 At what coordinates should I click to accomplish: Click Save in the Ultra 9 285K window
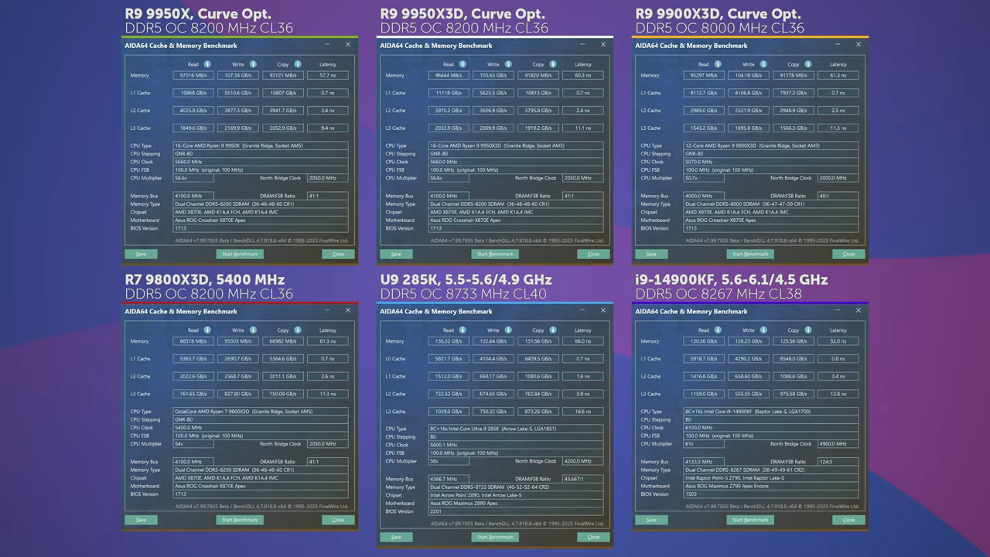click(396, 537)
